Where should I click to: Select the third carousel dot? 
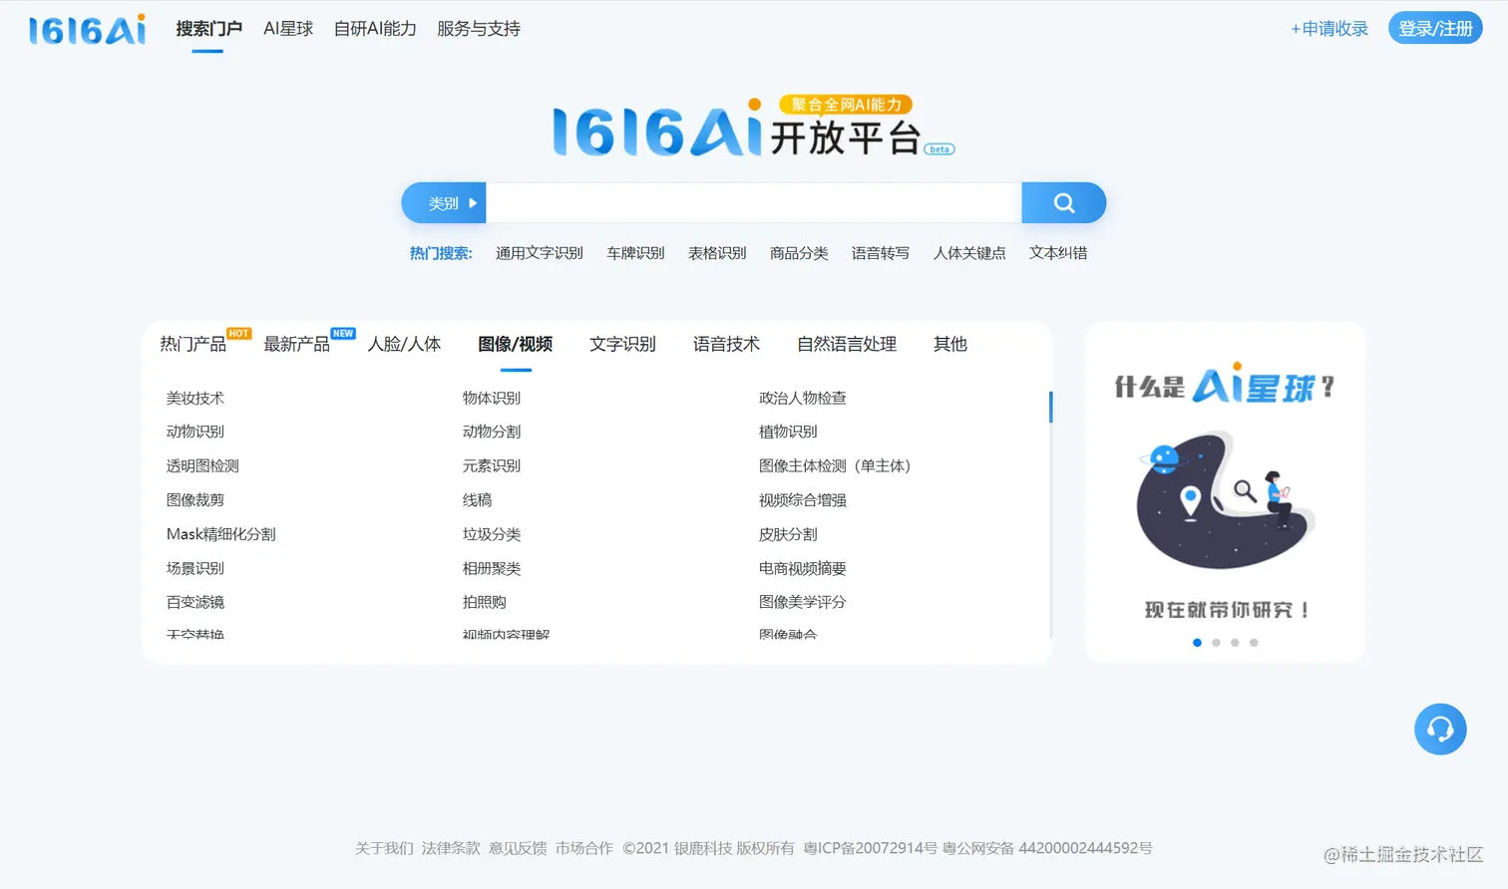(x=1235, y=643)
